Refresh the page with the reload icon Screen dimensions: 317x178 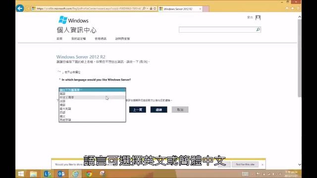155,9
